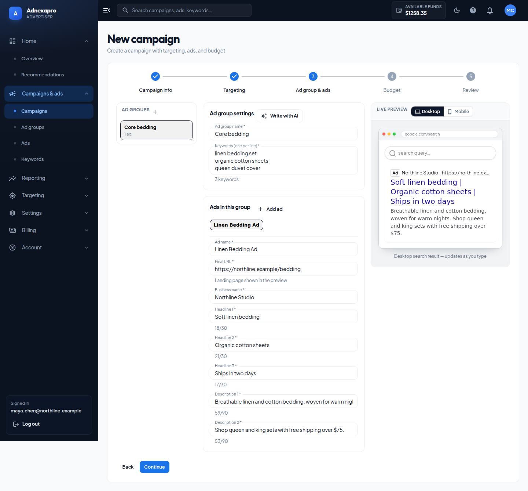Switch to dark mode via moon icon
This screenshot has height=491, width=528.
(457, 10)
